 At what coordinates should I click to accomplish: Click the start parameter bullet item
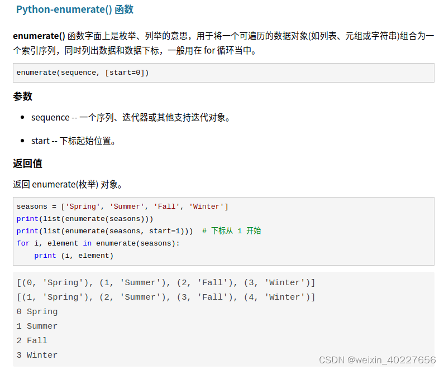[74, 141]
